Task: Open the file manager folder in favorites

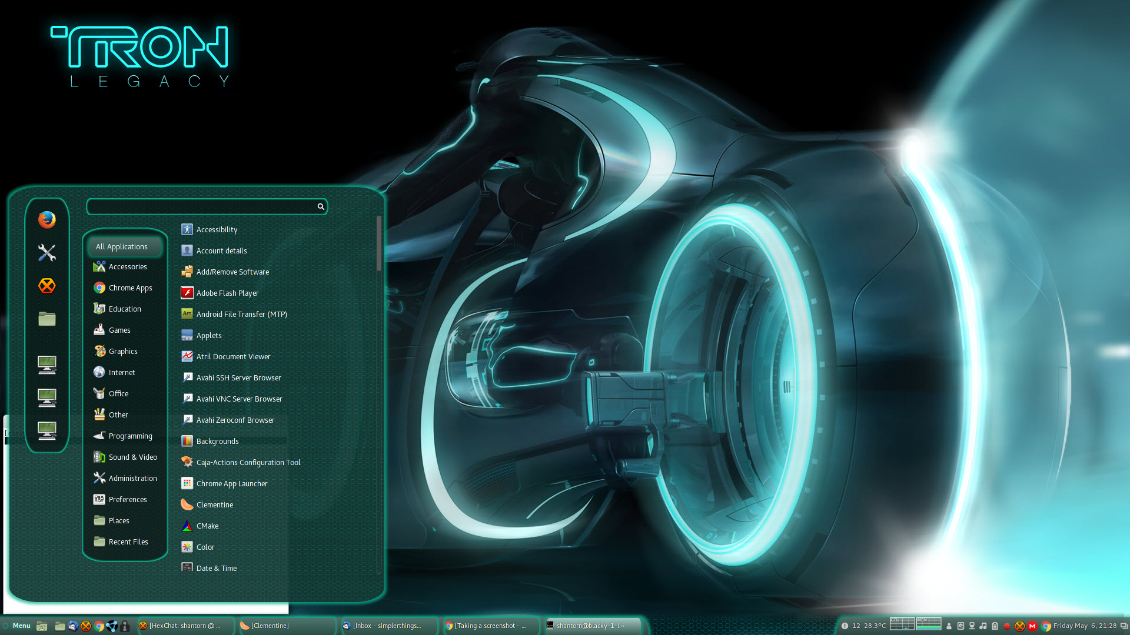Action: pyautogui.click(x=47, y=319)
